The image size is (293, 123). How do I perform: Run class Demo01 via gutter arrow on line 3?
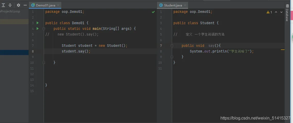[x=38, y=23]
